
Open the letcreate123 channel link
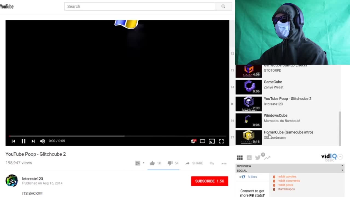pos(33,179)
